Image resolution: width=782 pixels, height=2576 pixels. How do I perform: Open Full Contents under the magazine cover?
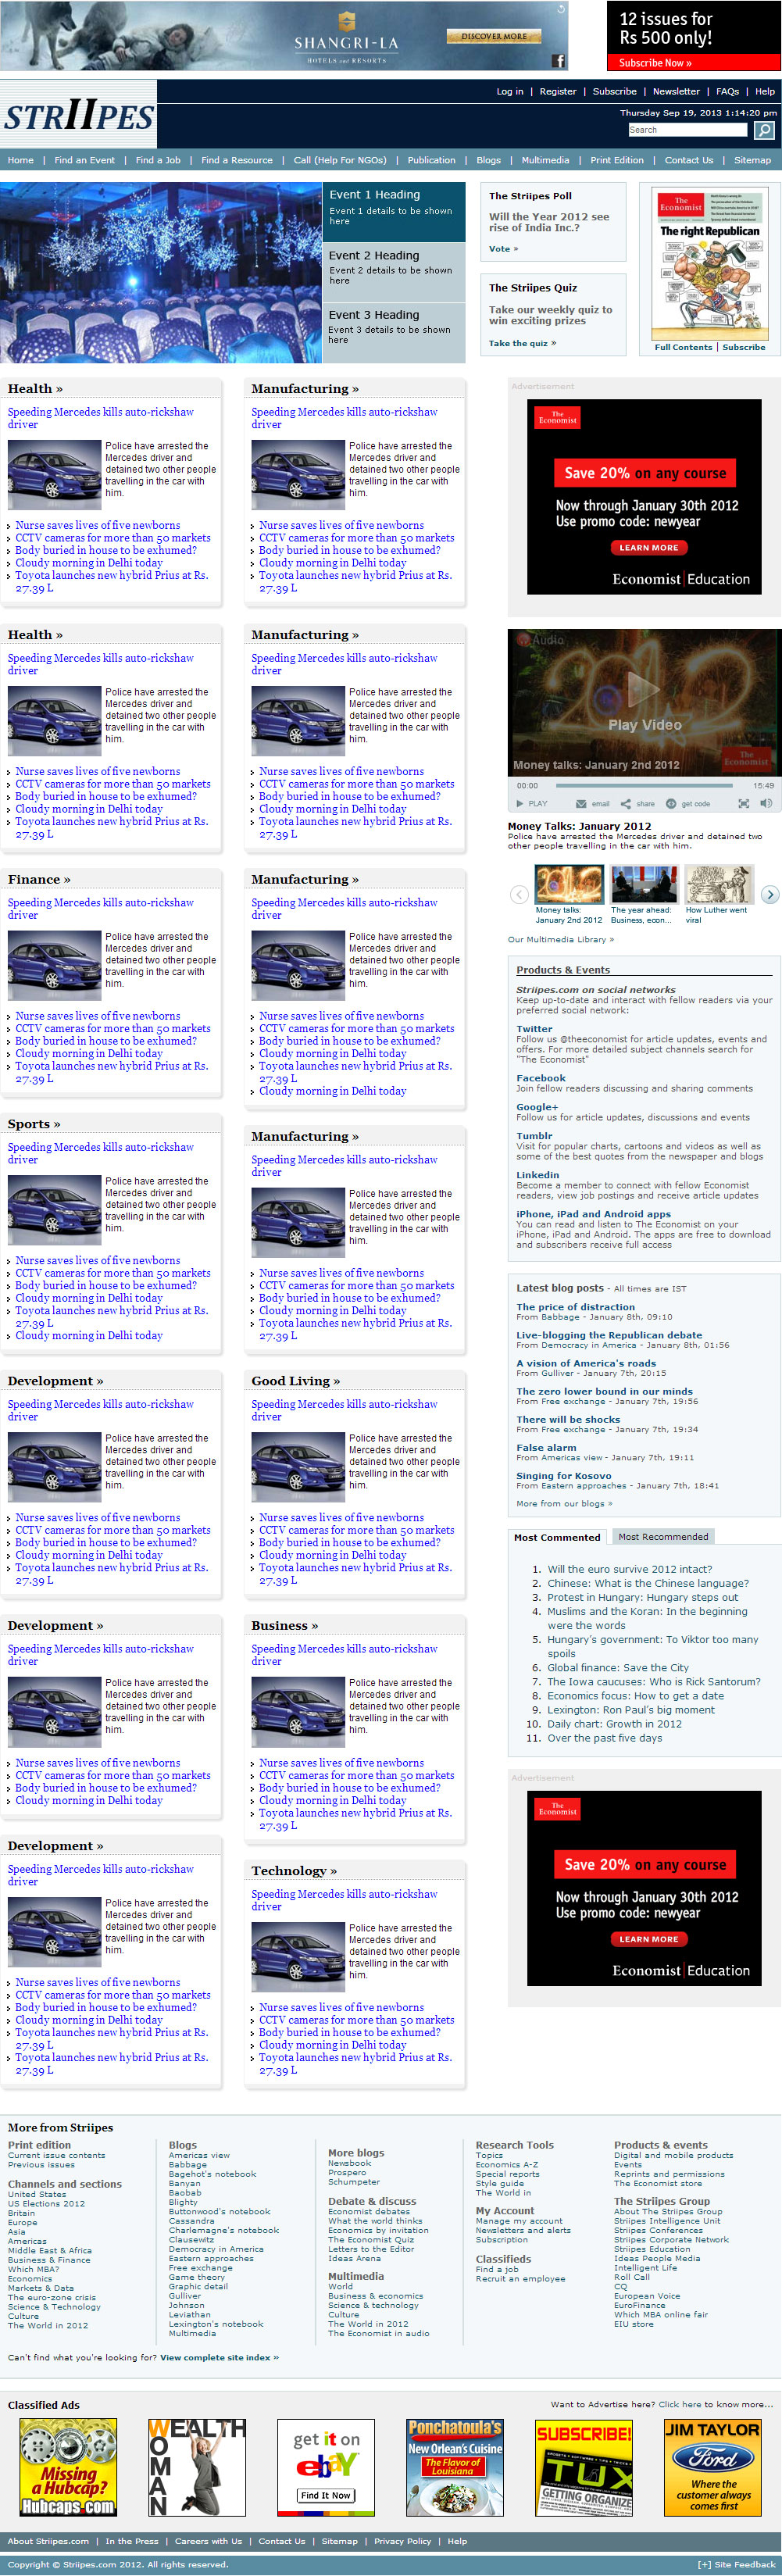tap(684, 347)
